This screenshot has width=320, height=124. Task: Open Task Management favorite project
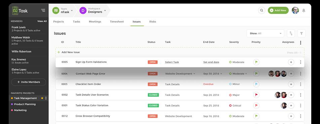point(24,98)
